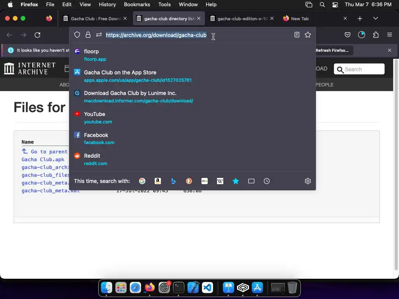Open Control Center in menu bar
This screenshot has width=399, height=299.
pos(335,5)
